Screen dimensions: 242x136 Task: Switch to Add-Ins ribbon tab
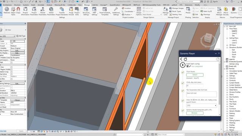coord(95,5)
